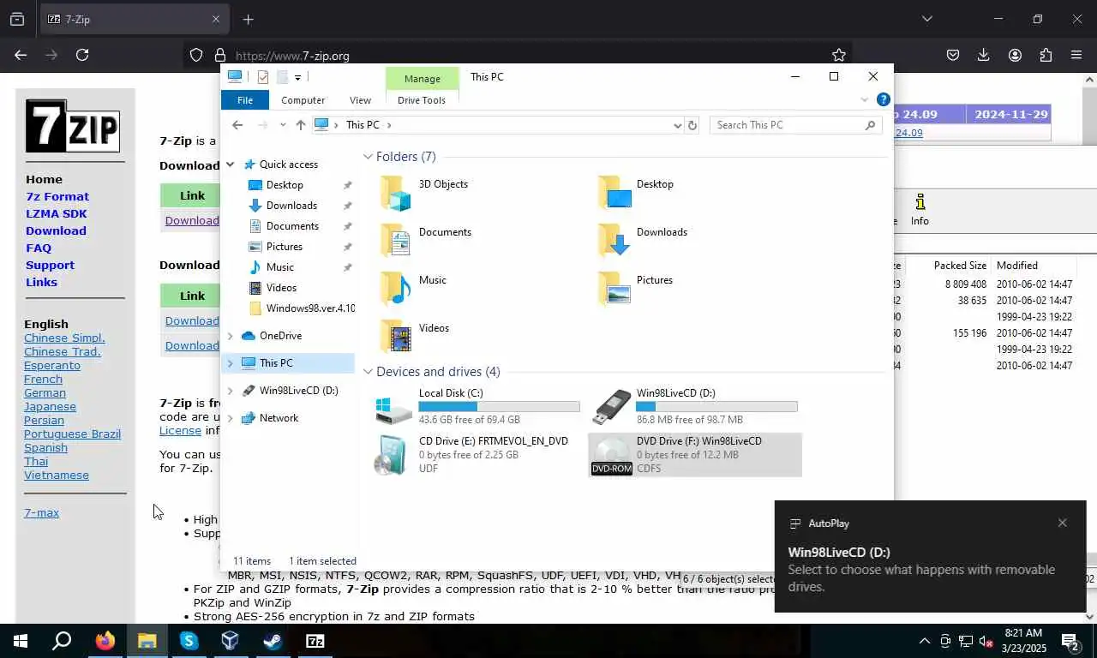Screen dimensions: 1097x658
Task: Expand the Explorer ribbon with chevron
Action: (864, 100)
